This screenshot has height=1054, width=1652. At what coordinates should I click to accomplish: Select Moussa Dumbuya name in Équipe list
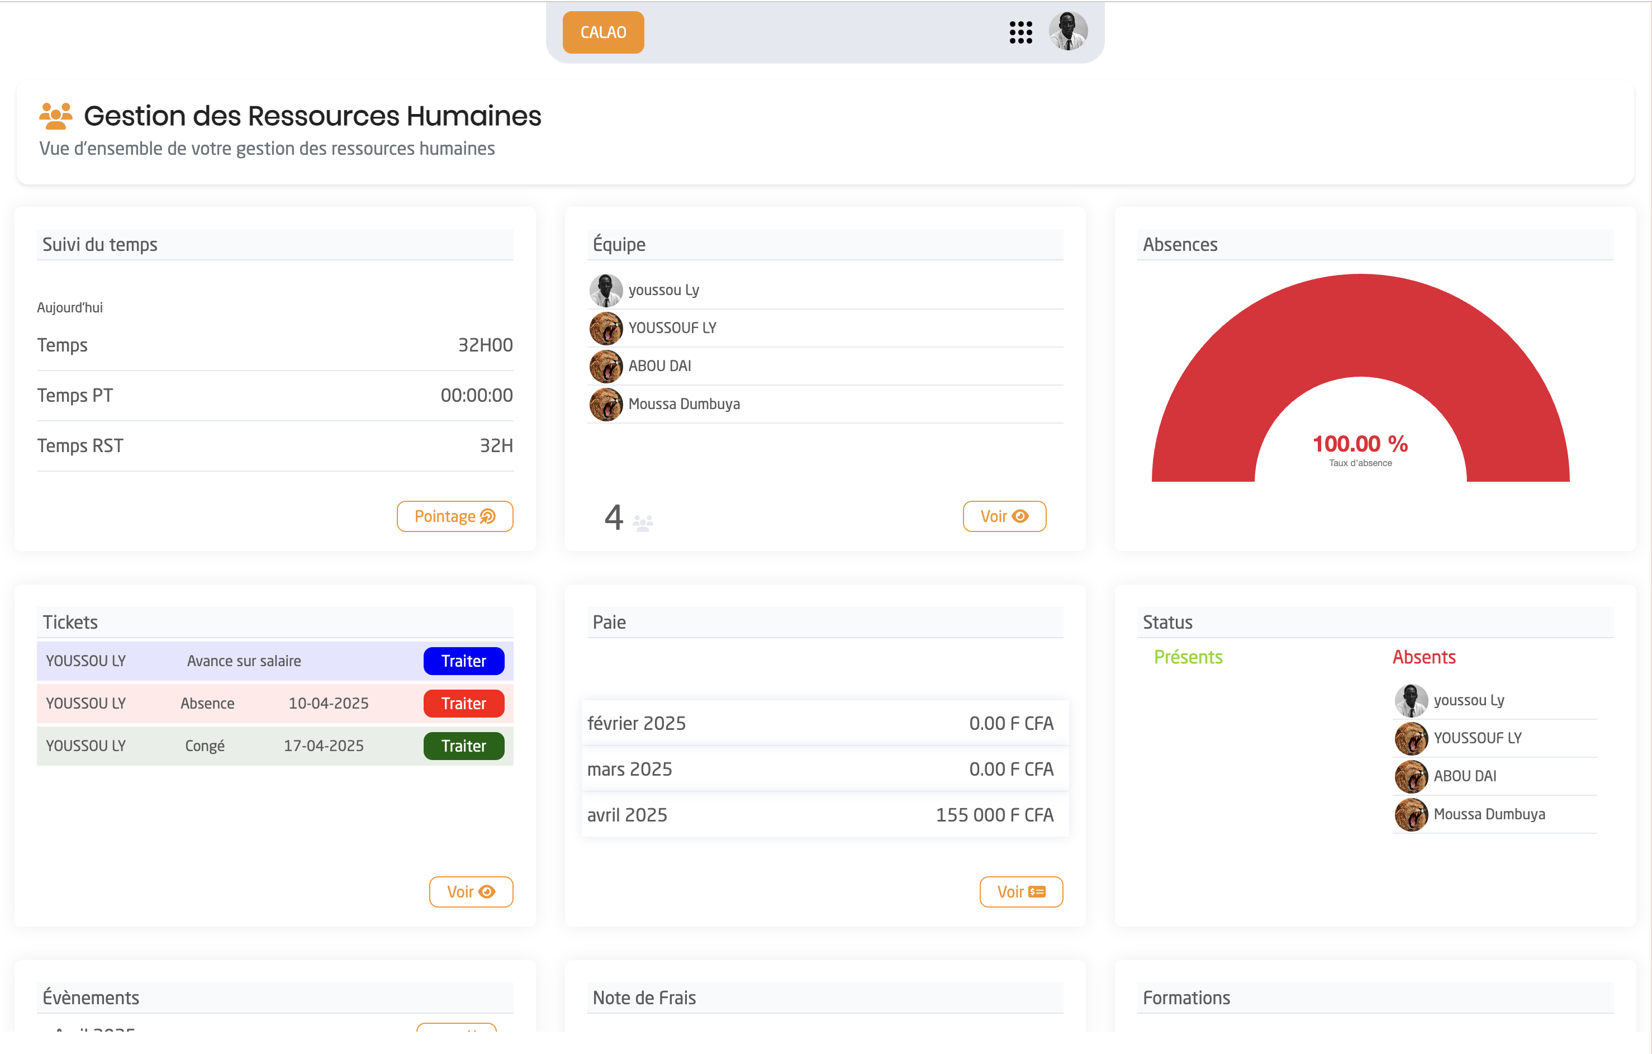(684, 404)
